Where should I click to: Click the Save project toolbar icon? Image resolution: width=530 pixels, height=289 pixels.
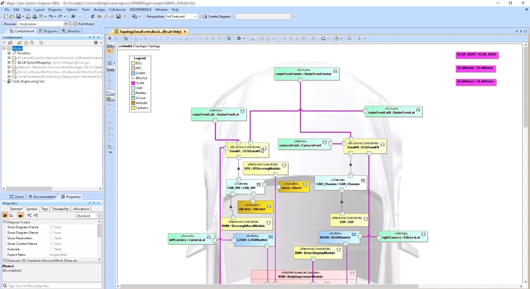point(19,17)
